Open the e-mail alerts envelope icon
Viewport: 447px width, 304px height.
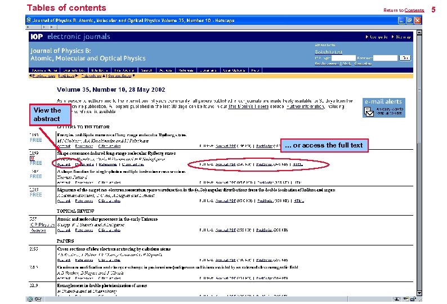(x=369, y=111)
